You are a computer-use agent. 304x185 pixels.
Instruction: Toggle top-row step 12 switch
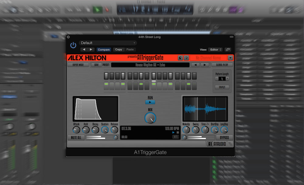point(171,76)
